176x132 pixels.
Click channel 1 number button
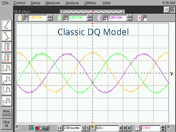[20, 18]
